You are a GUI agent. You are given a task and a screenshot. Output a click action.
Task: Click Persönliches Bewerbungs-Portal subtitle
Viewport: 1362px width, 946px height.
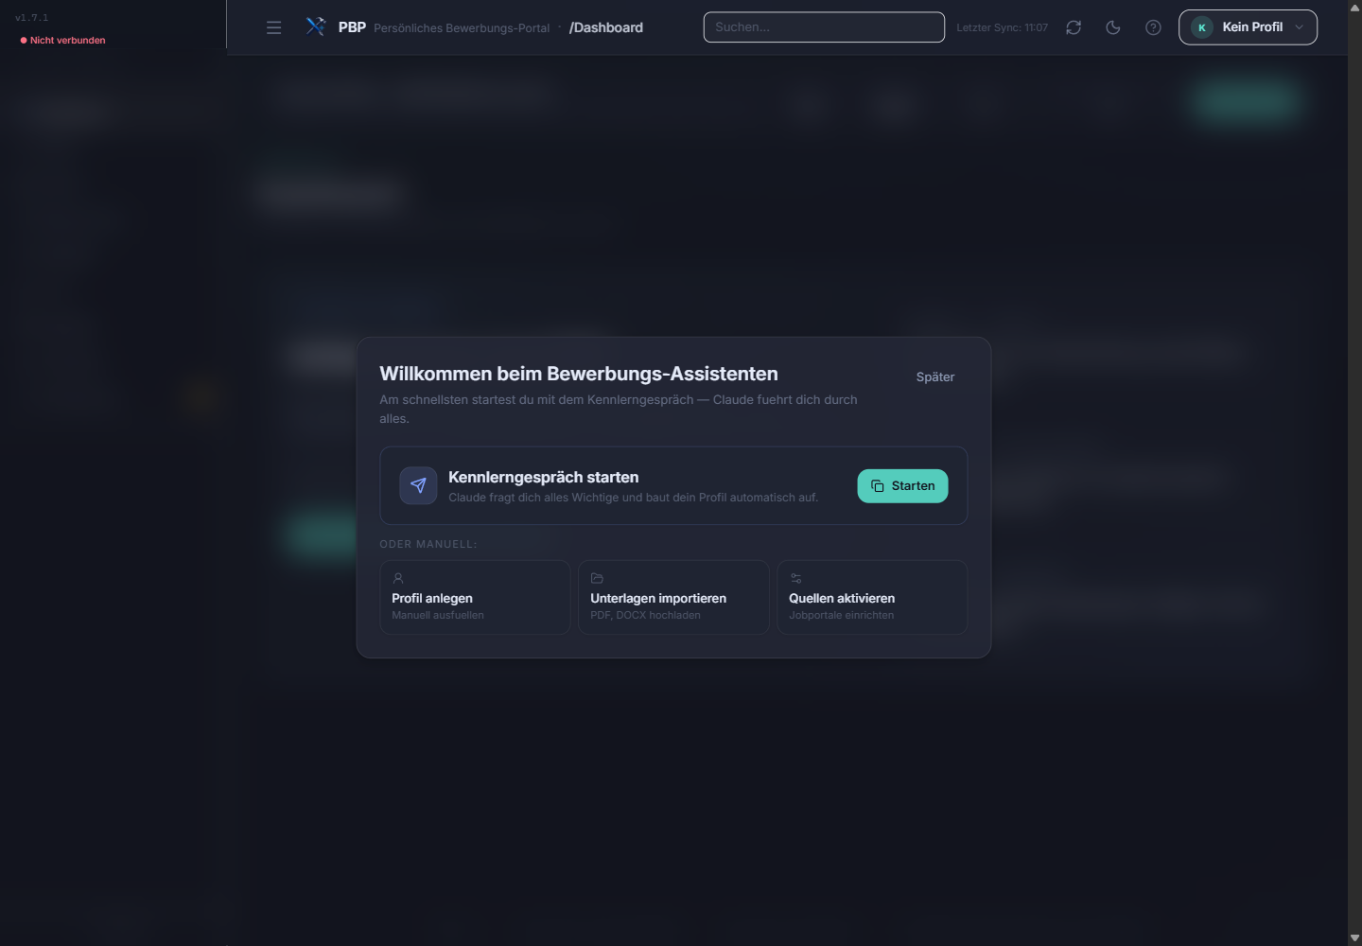[x=462, y=28]
